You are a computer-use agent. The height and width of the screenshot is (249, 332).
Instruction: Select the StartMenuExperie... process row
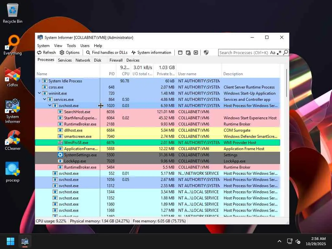coord(158,118)
